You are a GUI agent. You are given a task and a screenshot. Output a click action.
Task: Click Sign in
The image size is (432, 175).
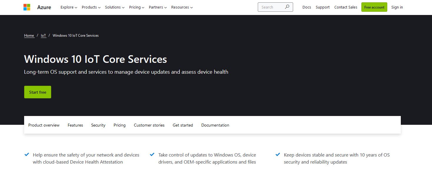[x=397, y=7]
